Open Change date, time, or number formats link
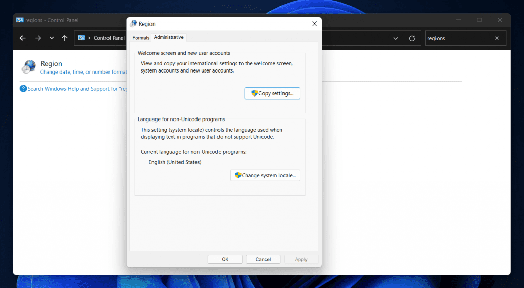Viewport: 524px width, 288px height. click(83, 72)
